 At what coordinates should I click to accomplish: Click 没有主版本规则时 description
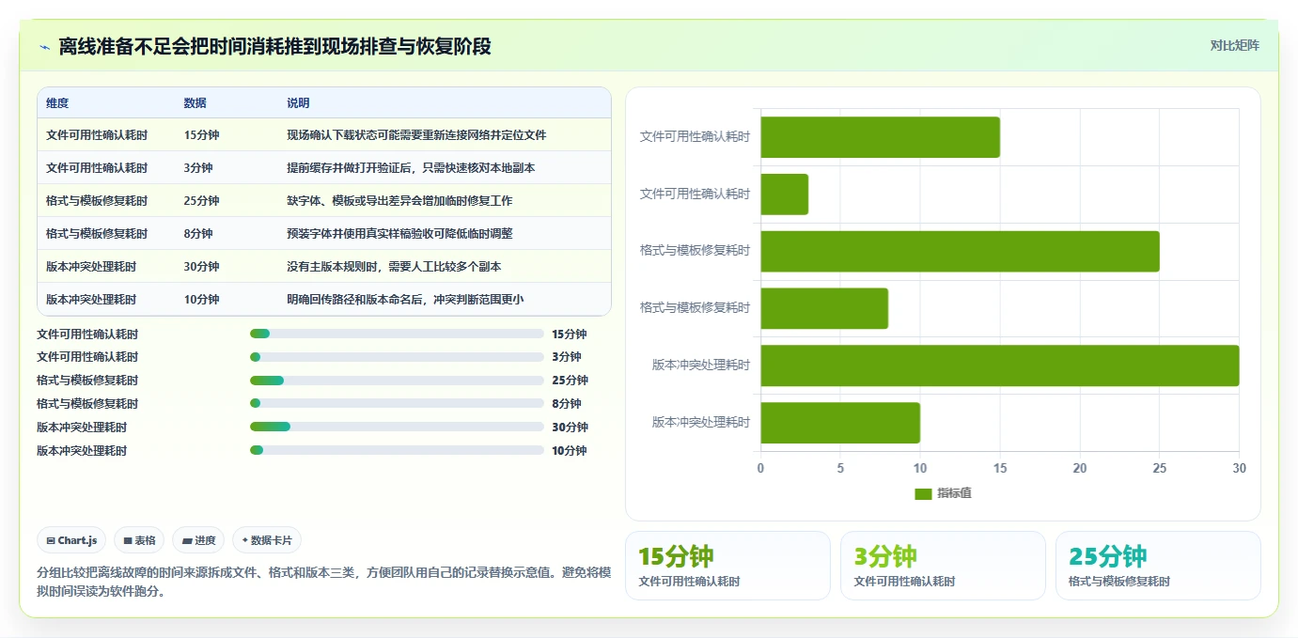(x=394, y=267)
